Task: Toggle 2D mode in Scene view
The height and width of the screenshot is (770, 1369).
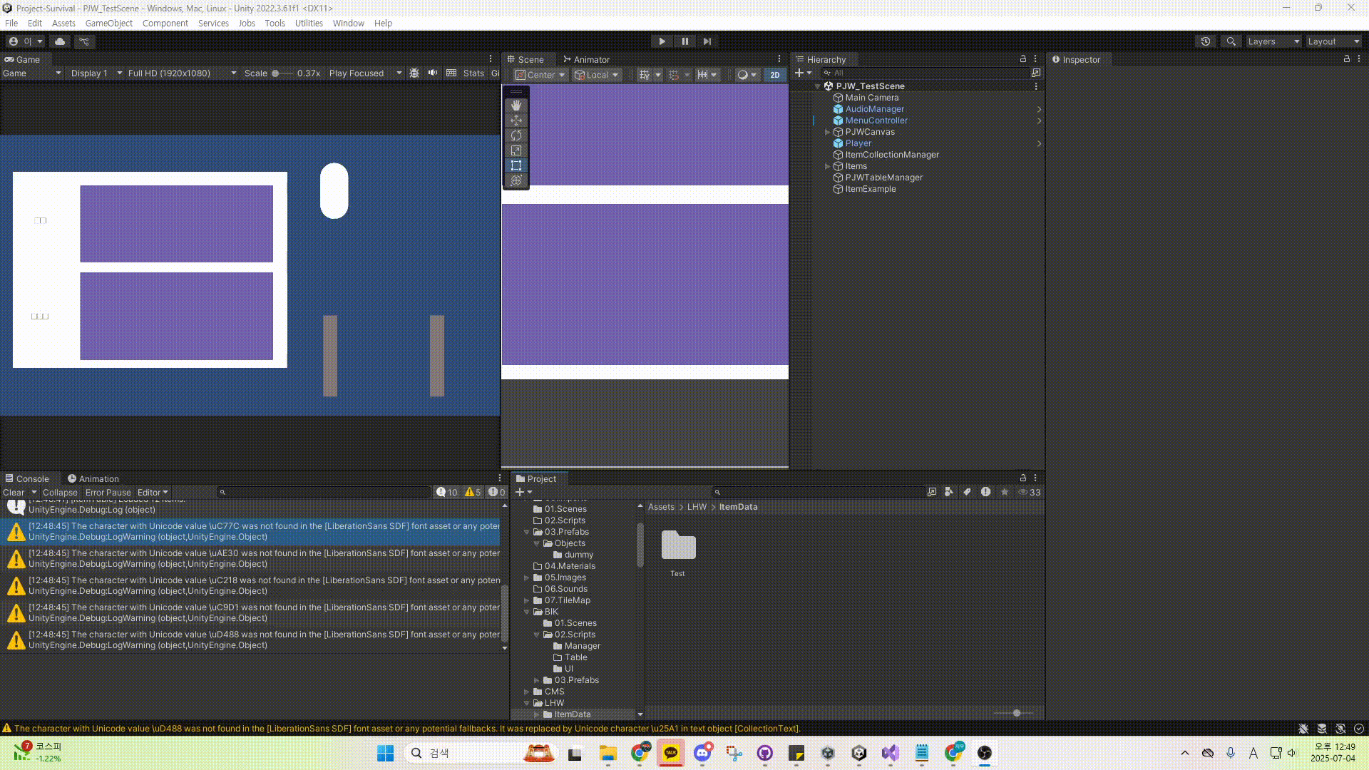Action: pos(774,75)
